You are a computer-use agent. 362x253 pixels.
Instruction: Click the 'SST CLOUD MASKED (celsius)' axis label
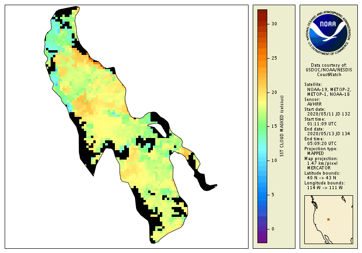tap(282, 126)
